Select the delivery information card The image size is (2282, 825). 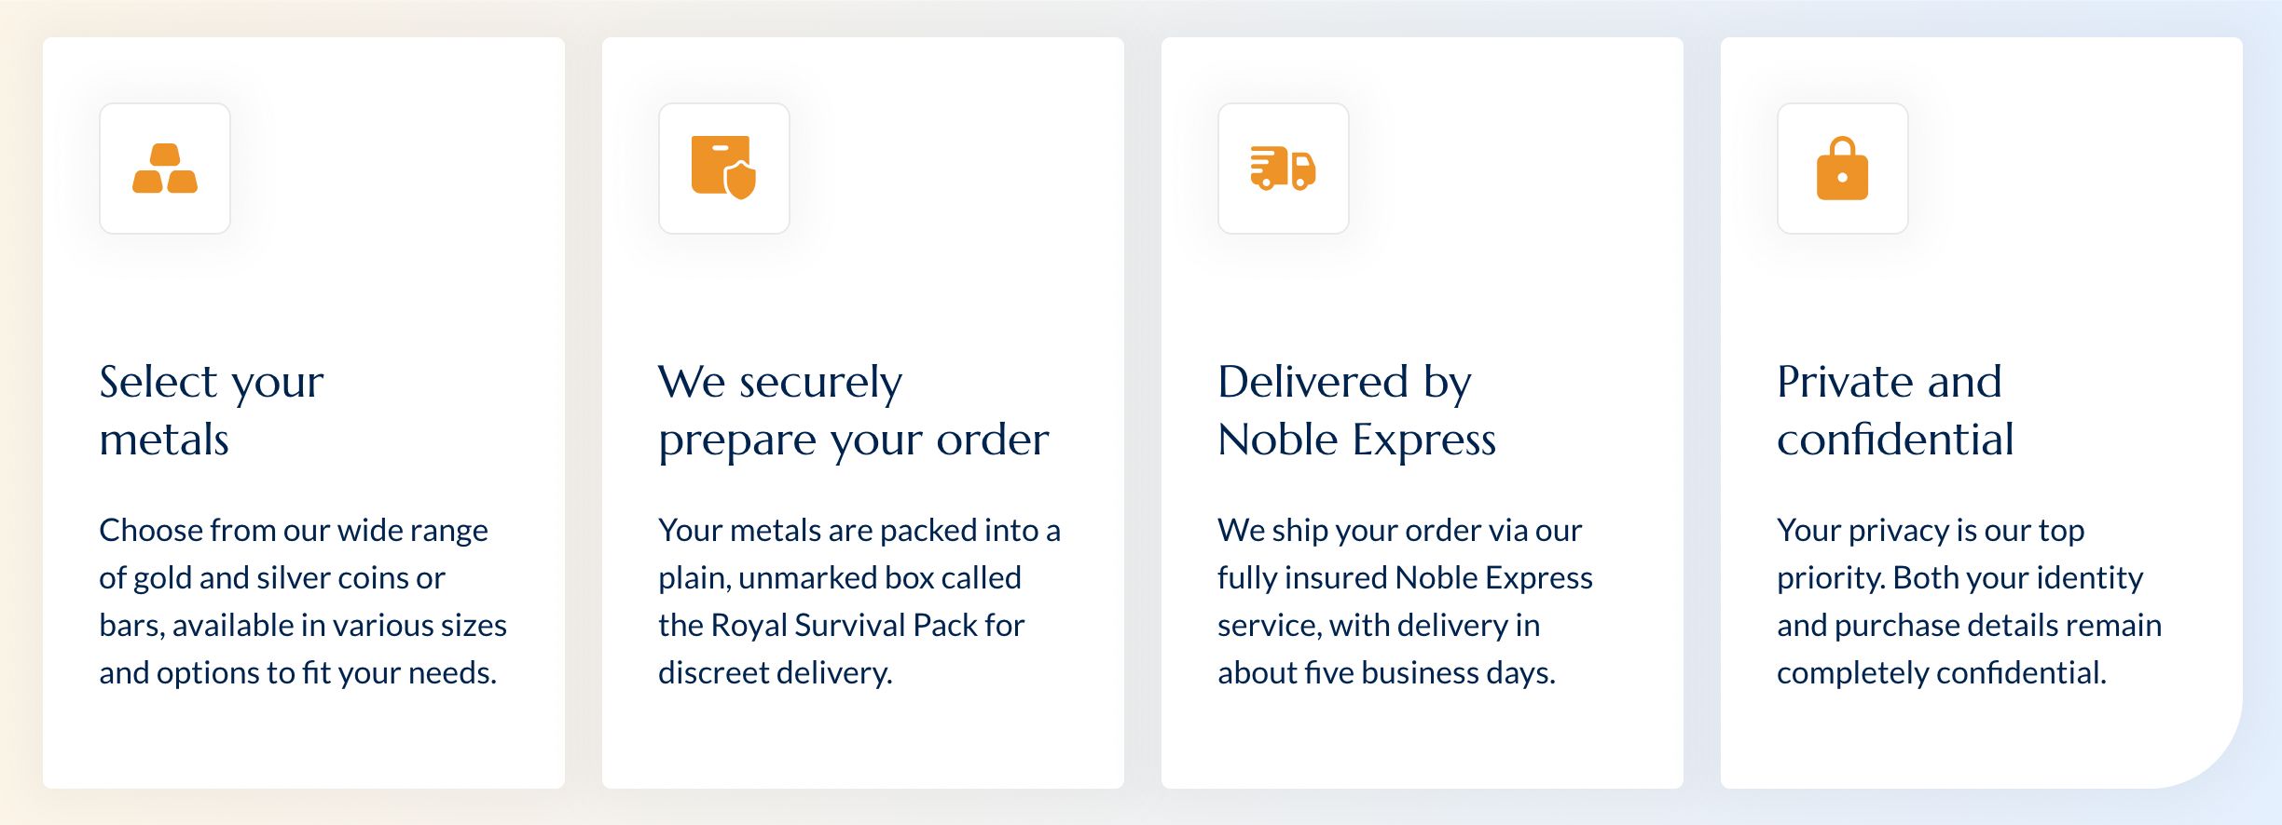point(1423,412)
